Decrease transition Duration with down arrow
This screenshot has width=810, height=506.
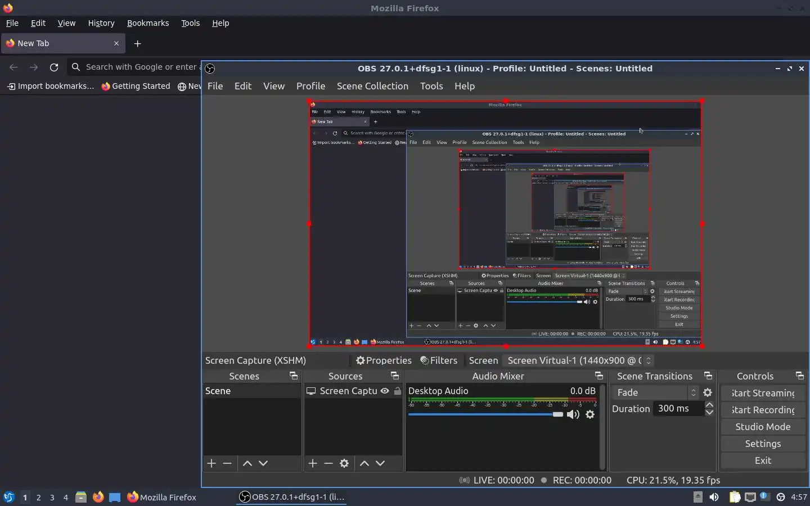pyautogui.click(x=709, y=412)
